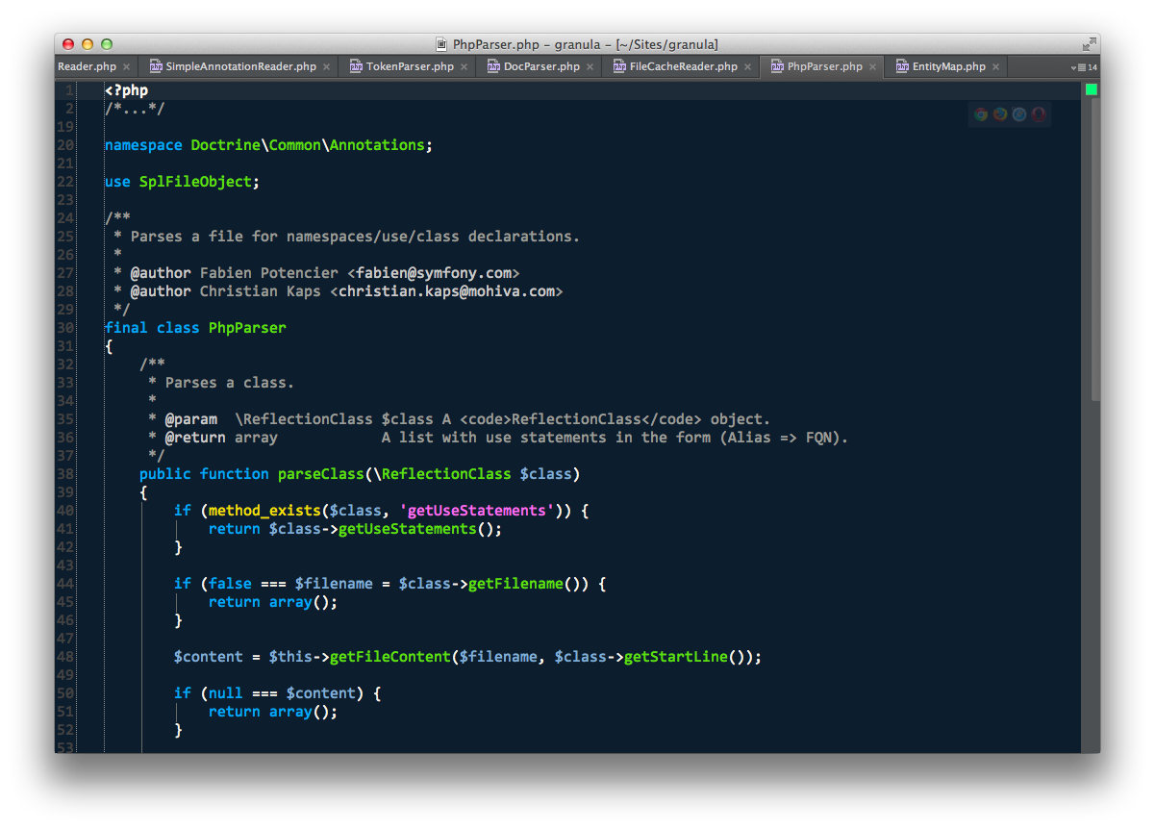
Task: Click PHP file icon on TokenParser.php tab
Action: click(x=356, y=66)
